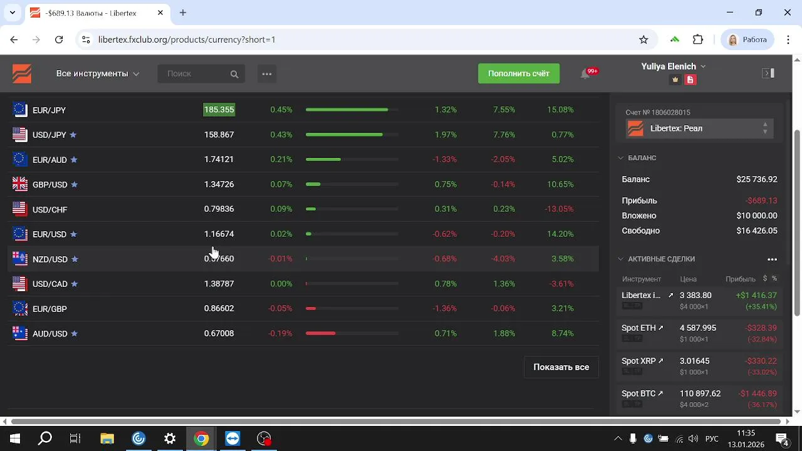The width and height of the screenshot is (802, 451).
Task: Toggle favorite star for USD/JPY
Action: tap(73, 135)
